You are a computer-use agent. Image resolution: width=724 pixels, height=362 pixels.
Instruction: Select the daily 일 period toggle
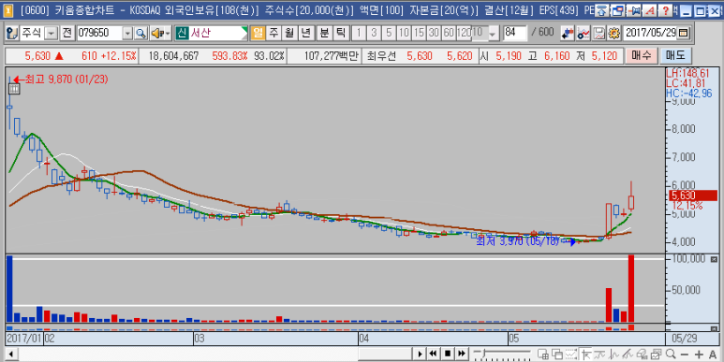[258, 33]
